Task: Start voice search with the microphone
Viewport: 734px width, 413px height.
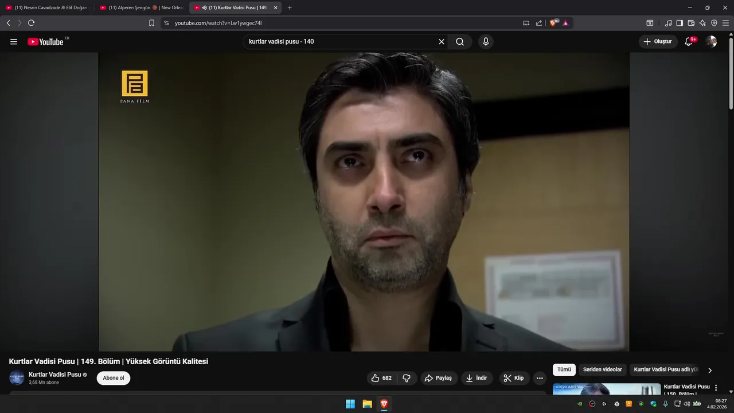Action: (486, 41)
